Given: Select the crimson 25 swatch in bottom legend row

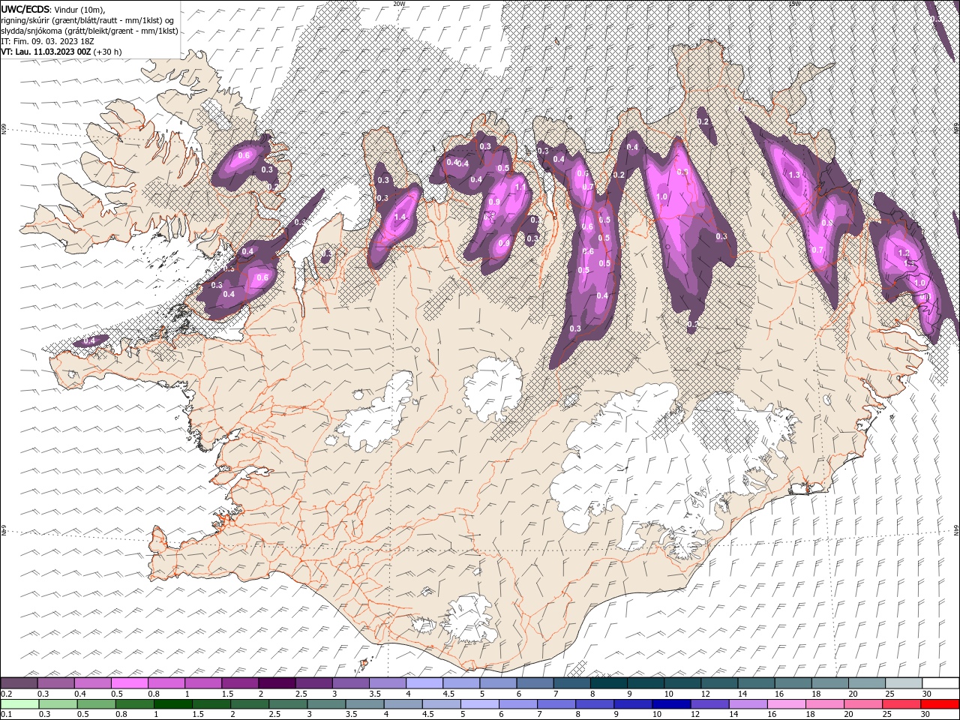Looking at the screenshot, I should pos(901,704).
